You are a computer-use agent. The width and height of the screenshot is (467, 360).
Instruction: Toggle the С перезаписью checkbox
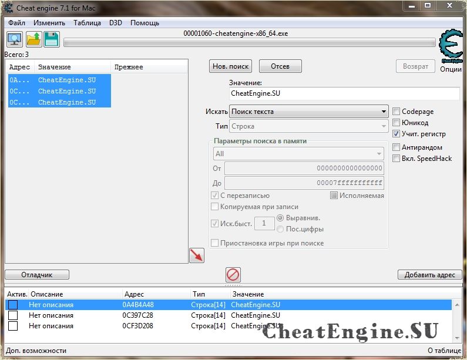point(214,196)
